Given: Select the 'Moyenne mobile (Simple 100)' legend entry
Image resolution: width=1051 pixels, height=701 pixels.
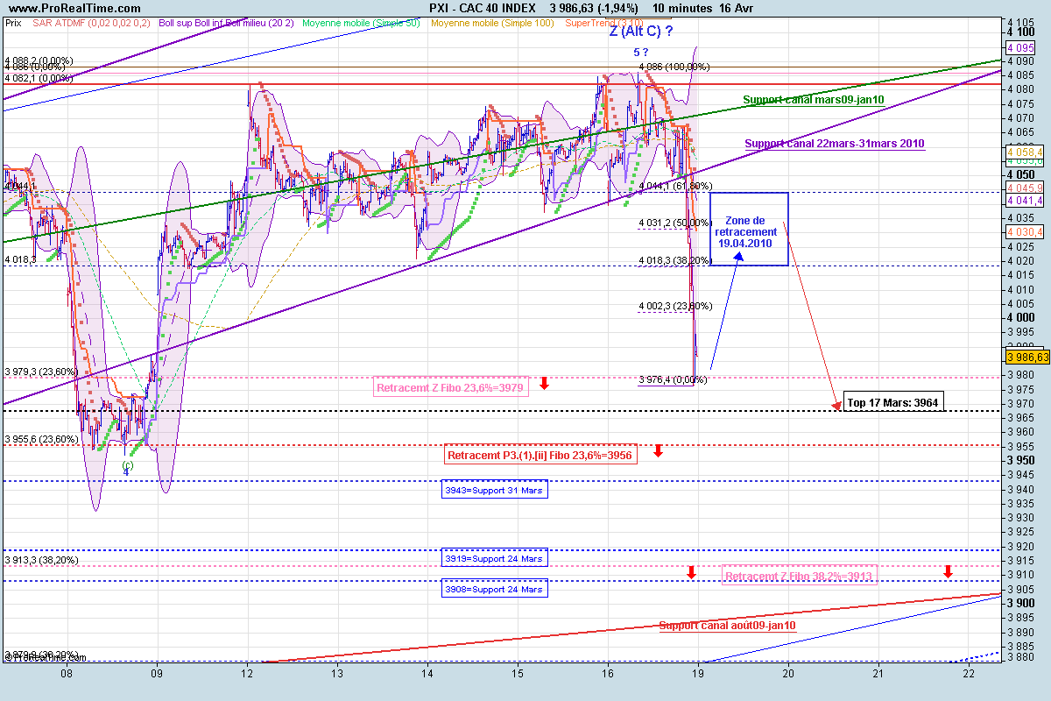Looking at the screenshot, I should click(x=493, y=24).
